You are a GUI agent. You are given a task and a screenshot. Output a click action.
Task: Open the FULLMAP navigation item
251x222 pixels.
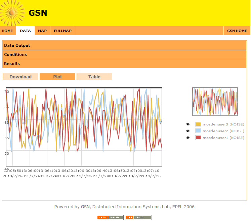[x=62, y=31]
